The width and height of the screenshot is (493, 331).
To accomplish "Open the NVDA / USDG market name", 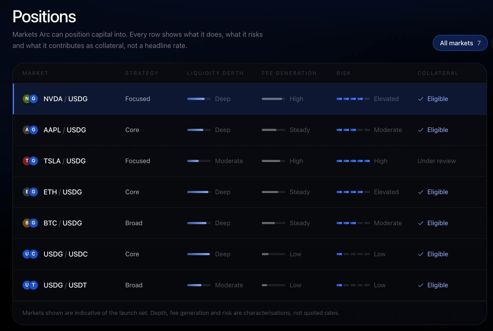I will [x=65, y=99].
